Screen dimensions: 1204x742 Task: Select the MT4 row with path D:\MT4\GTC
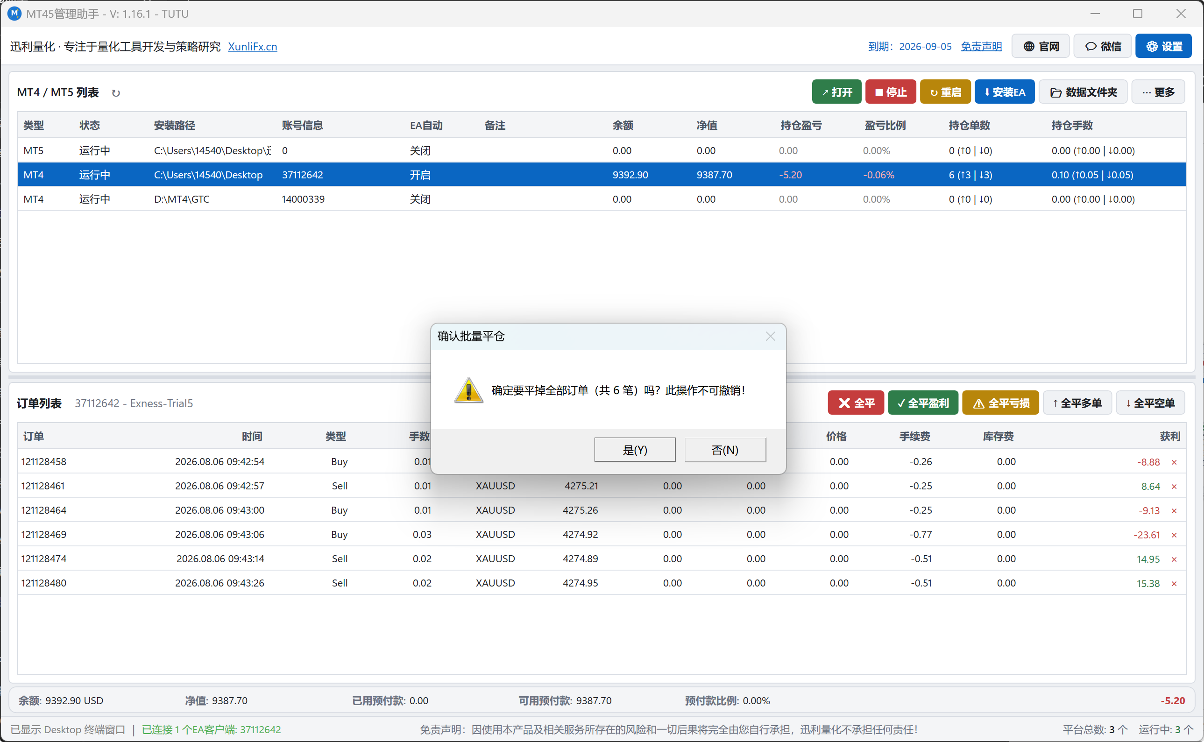coord(602,199)
